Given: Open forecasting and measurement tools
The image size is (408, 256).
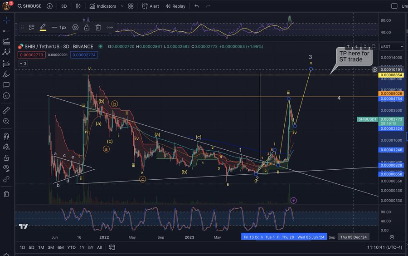Looking at the screenshot, I should pyautogui.click(x=6, y=63).
